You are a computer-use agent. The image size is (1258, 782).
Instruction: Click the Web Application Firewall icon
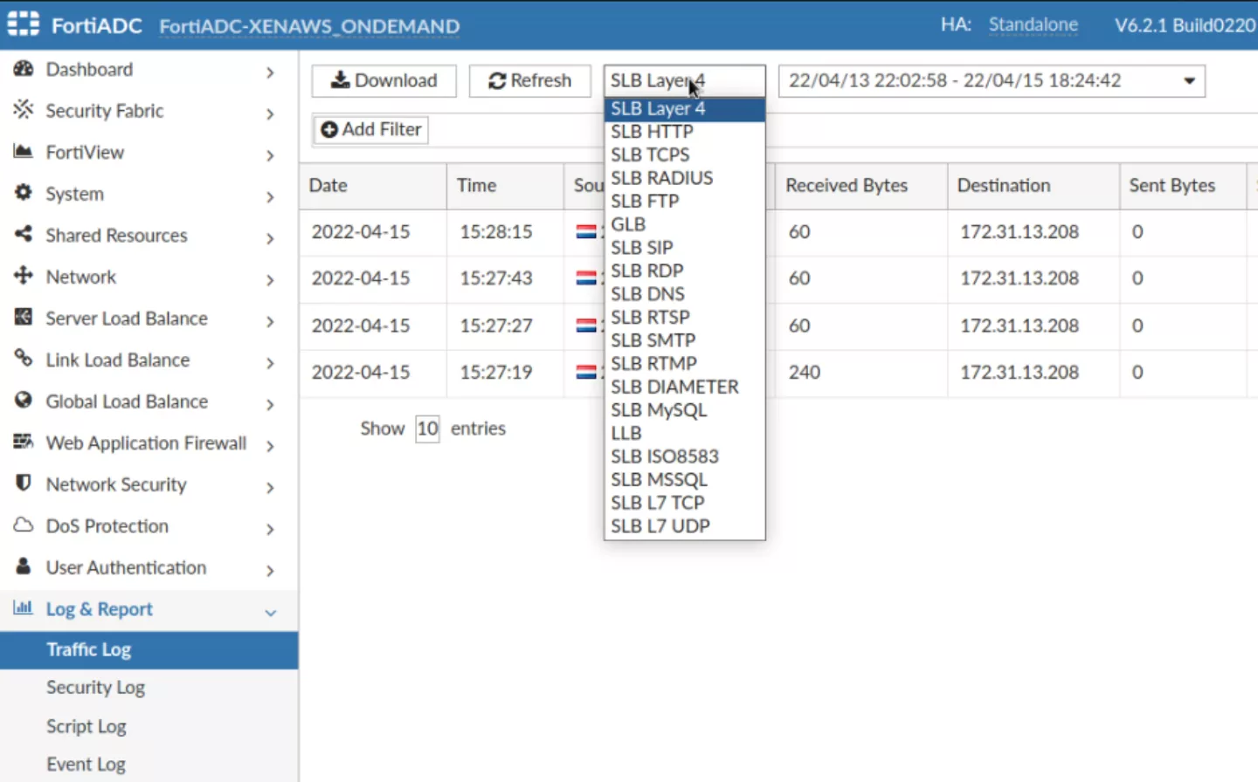click(x=24, y=442)
